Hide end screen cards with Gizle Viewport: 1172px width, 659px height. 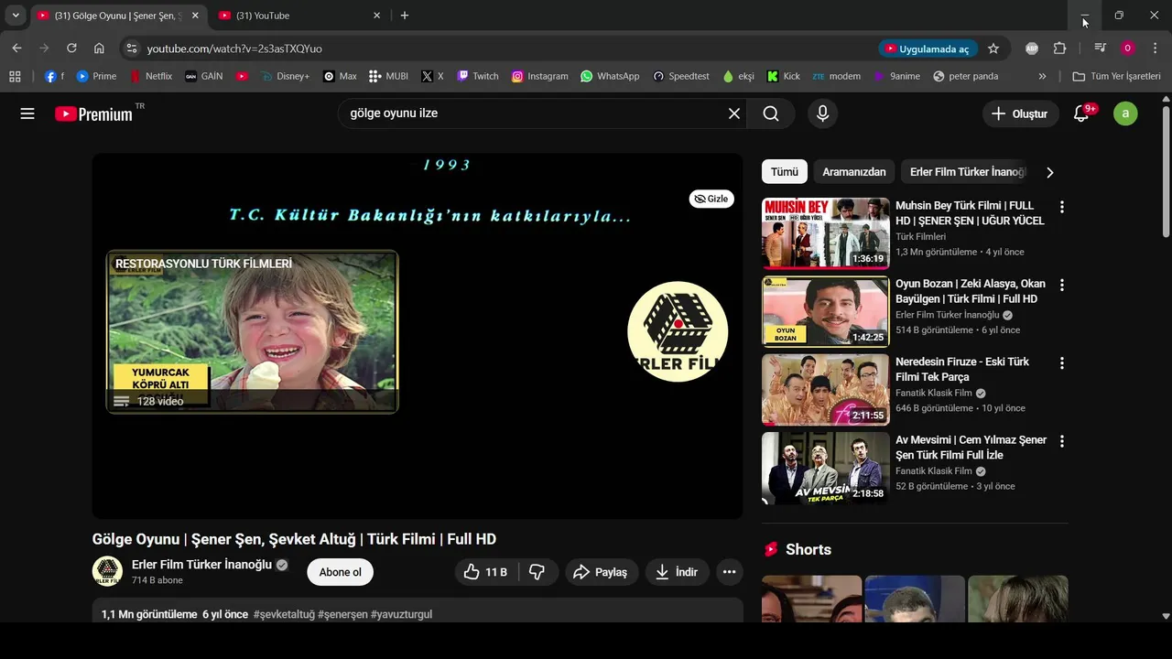(x=711, y=199)
